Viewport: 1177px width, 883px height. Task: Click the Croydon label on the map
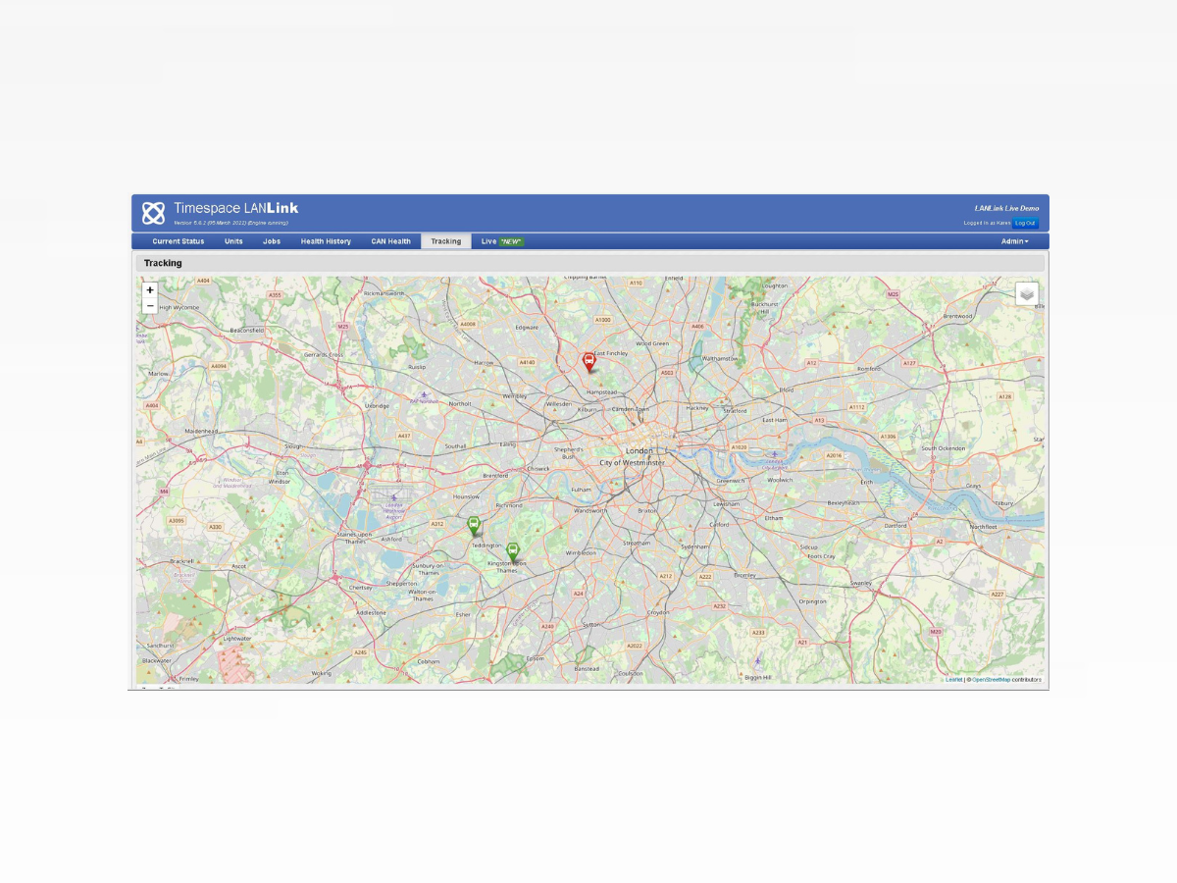point(657,612)
